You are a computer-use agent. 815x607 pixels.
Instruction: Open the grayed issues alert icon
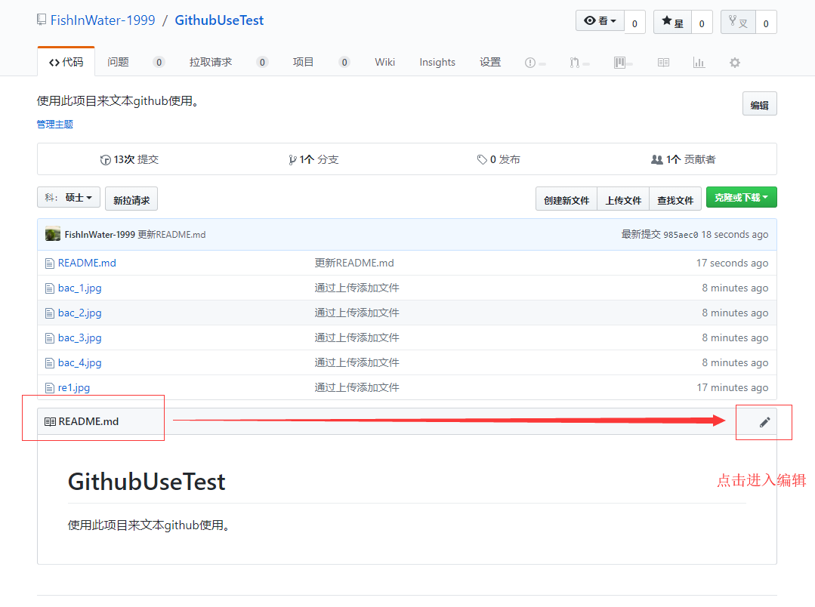click(531, 62)
